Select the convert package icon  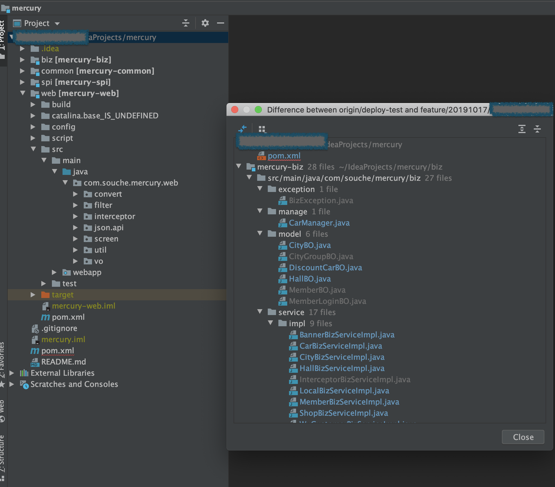(88, 194)
